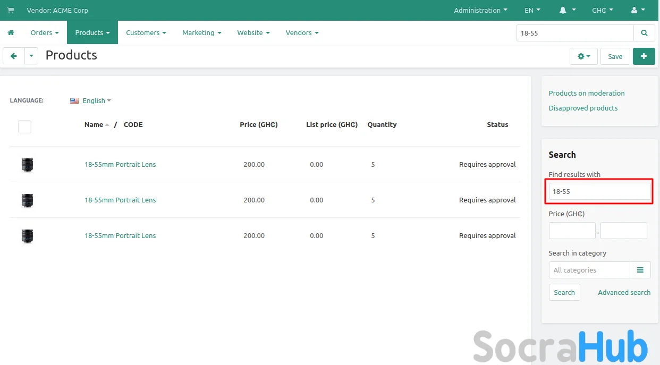Click the green plus add product button
The height and width of the screenshot is (365, 660).
click(x=644, y=56)
